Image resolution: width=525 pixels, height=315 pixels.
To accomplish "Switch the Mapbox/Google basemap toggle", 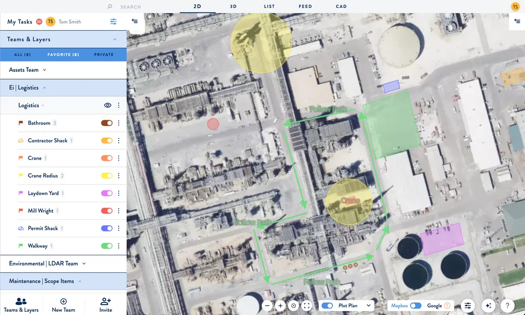I will click(416, 306).
